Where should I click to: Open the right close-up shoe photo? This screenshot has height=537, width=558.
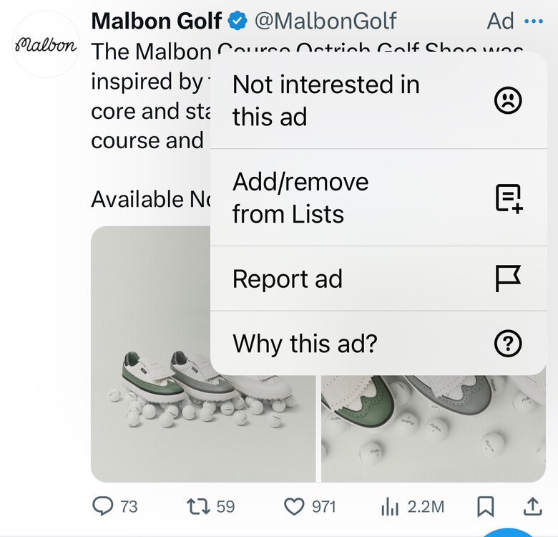[x=433, y=430]
